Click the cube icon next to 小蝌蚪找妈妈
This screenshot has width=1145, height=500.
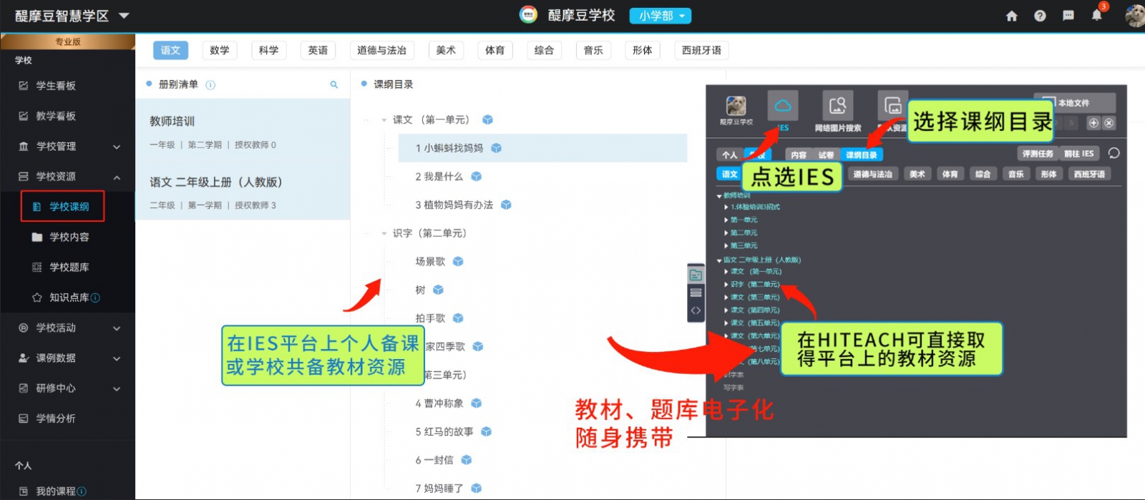pos(497,148)
